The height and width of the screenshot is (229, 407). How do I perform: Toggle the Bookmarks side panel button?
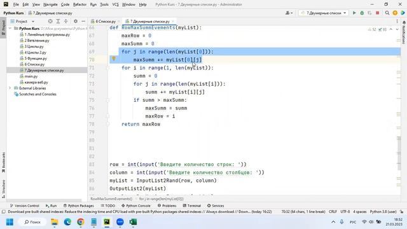pyautogui.click(x=3, y=163)
